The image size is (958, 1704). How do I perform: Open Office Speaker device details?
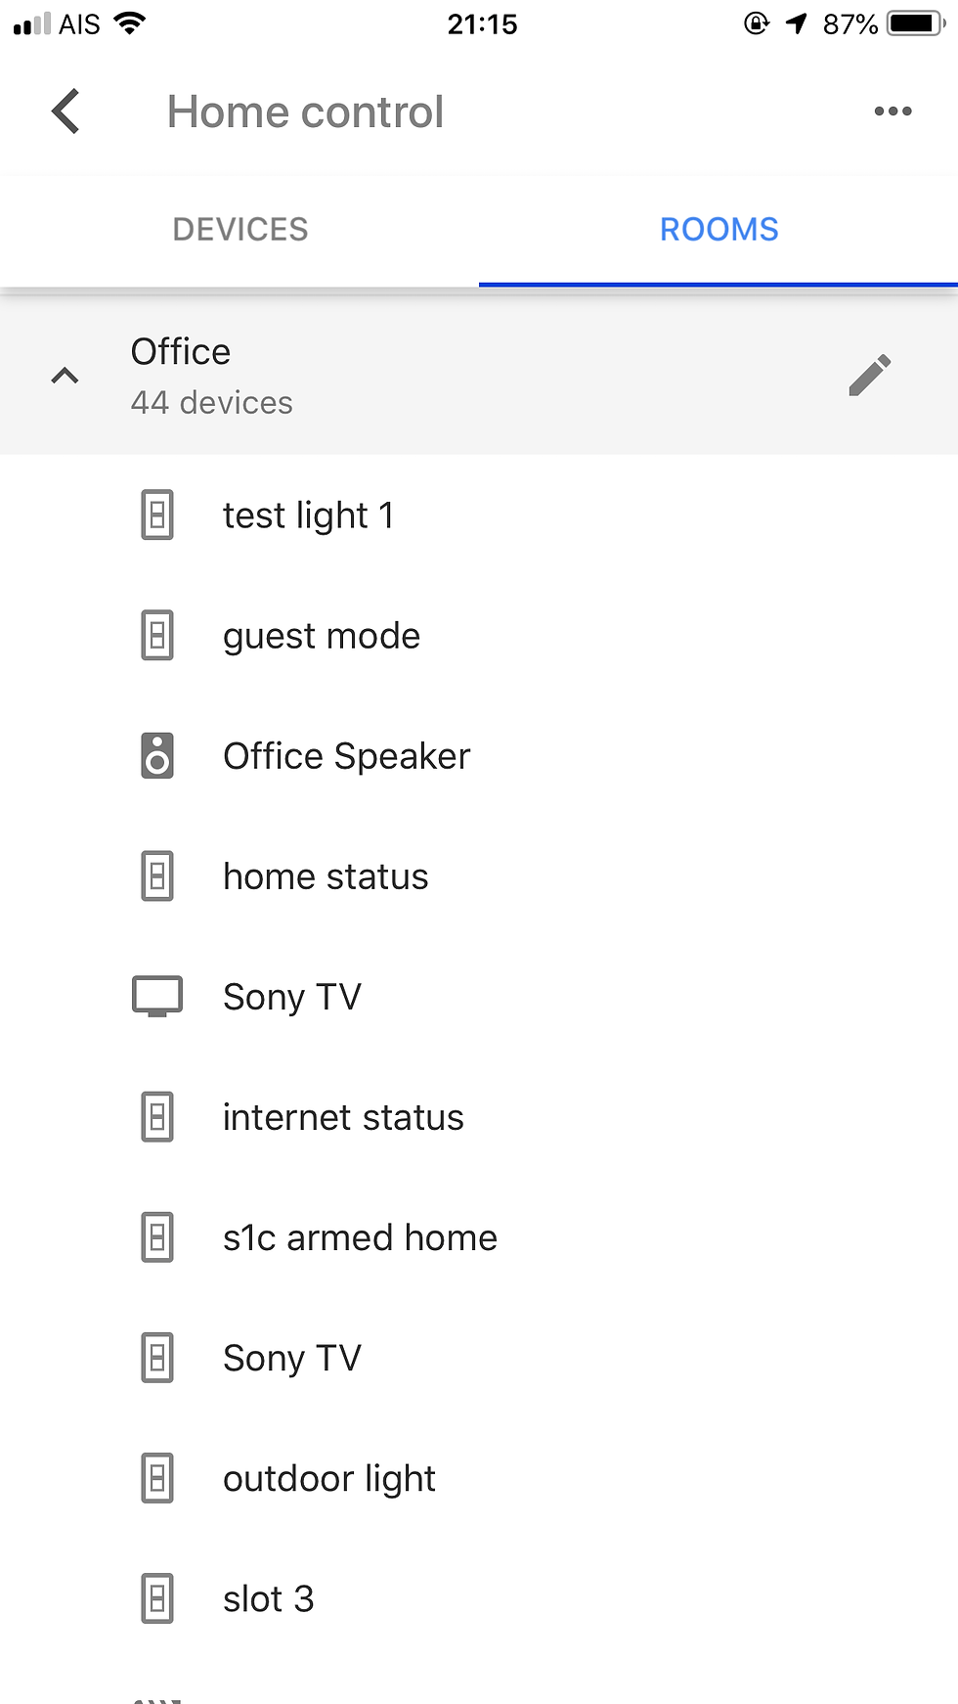346,756
